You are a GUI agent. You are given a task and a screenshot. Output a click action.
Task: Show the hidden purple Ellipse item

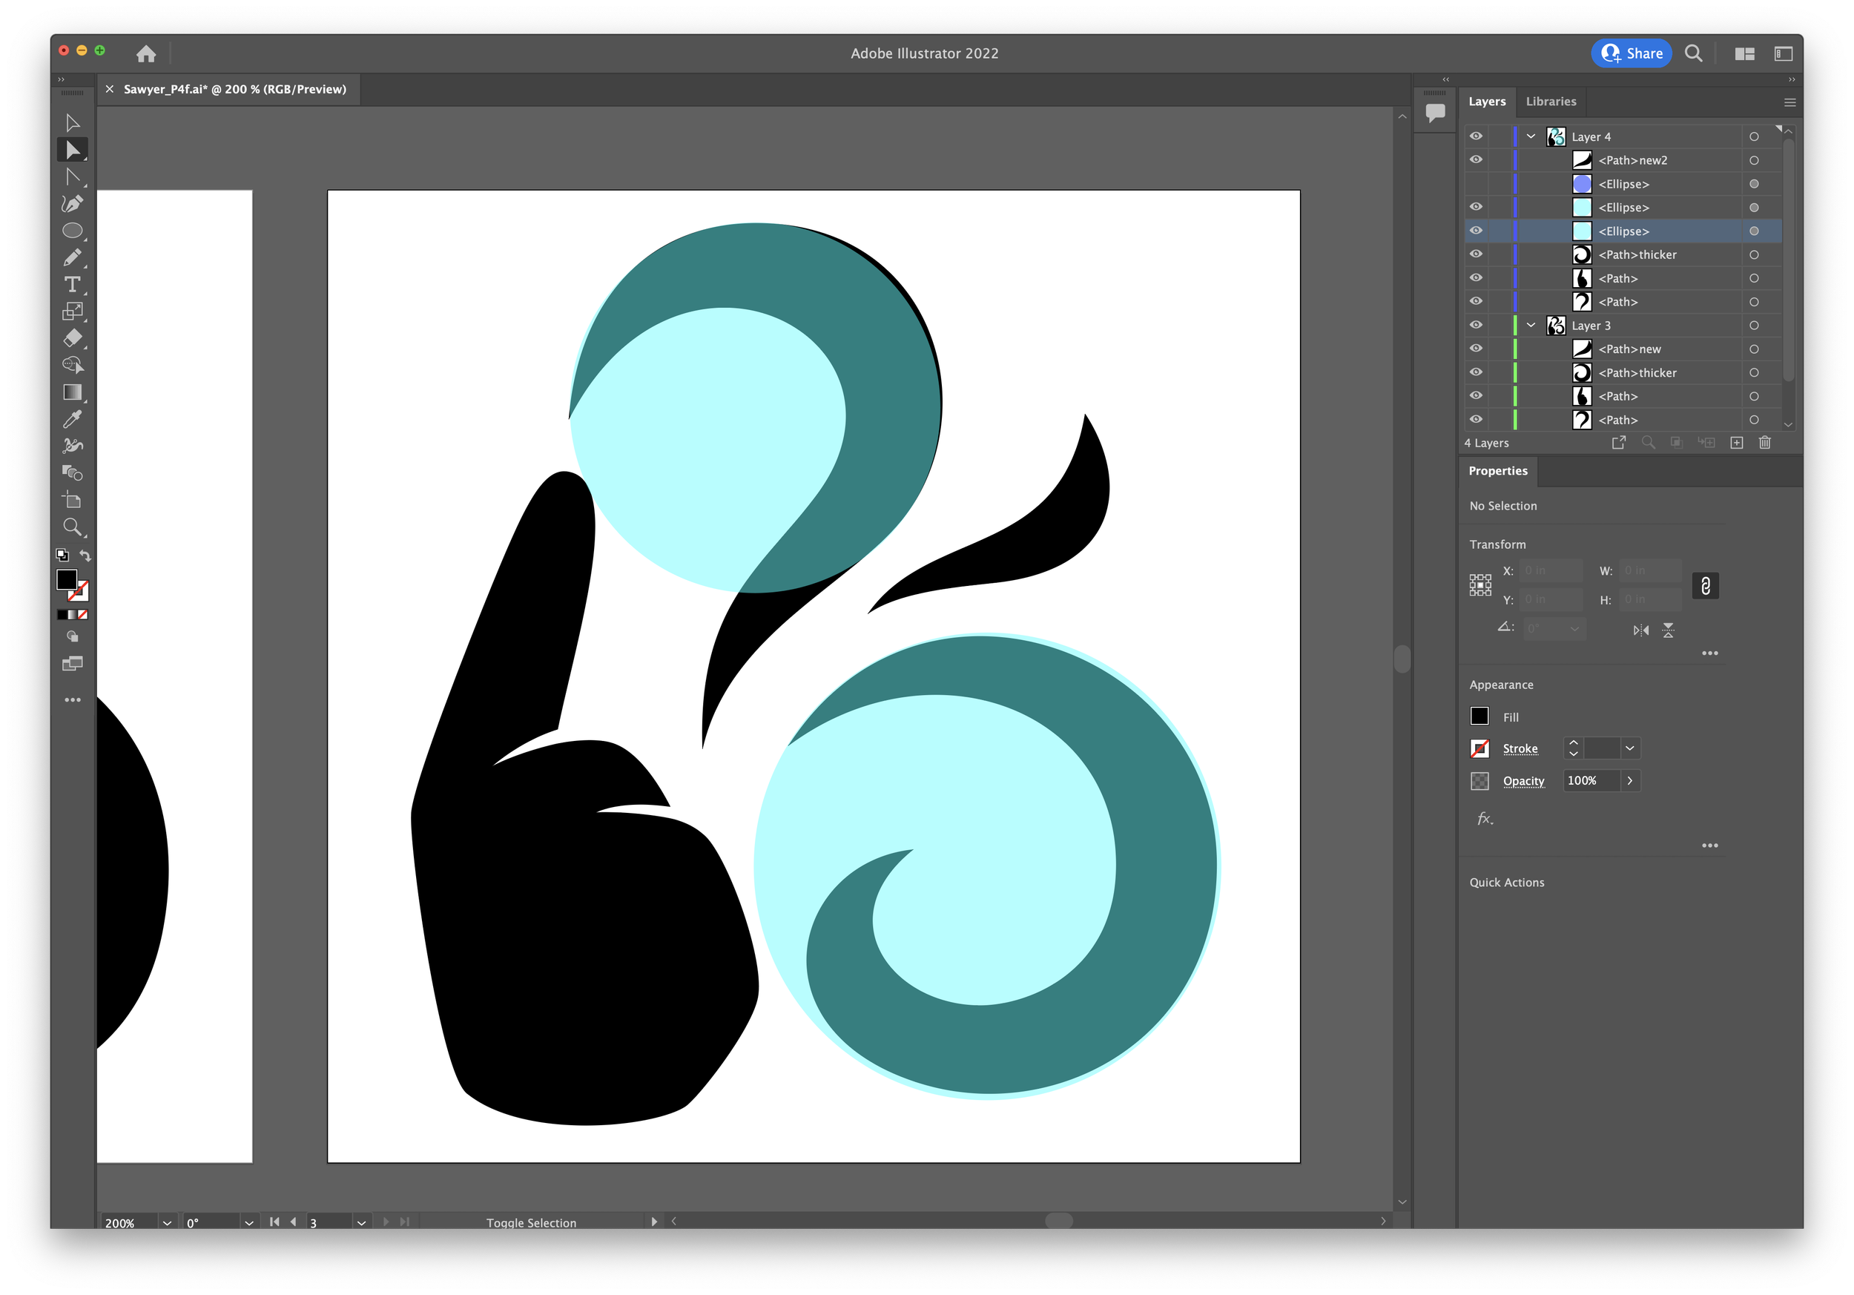[x=1475, y=184]
